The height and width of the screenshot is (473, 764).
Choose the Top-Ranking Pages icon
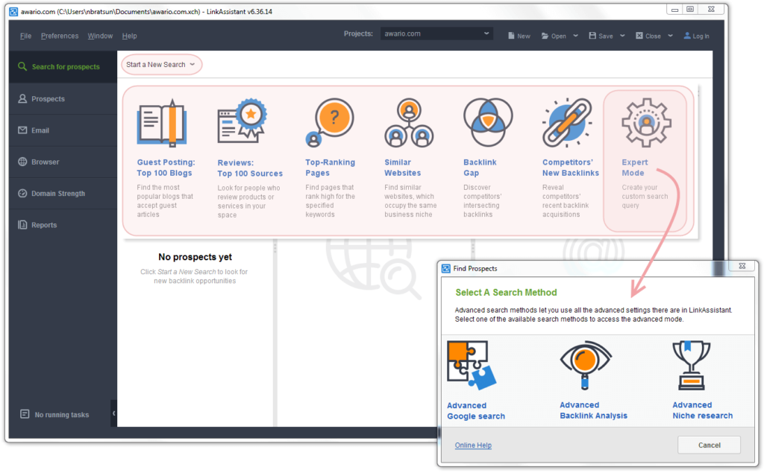click(329, 123)
